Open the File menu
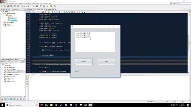Viewport: 191px width, 107px height. point(1,4)
